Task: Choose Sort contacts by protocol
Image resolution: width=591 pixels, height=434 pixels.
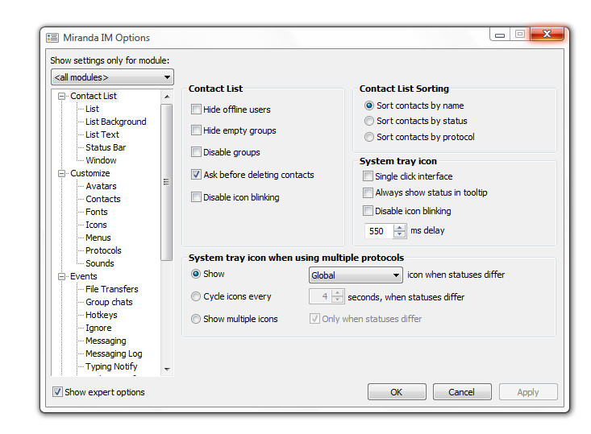Action: pyautogui.click(x=369, y=137)
